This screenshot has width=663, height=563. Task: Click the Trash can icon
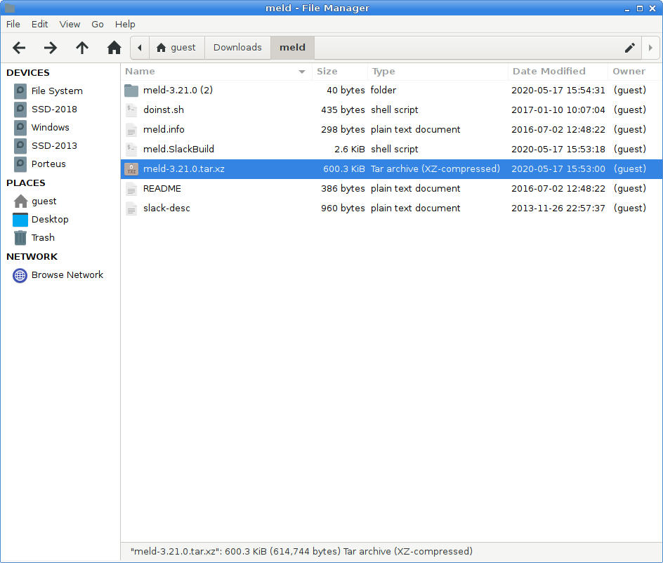20,237
